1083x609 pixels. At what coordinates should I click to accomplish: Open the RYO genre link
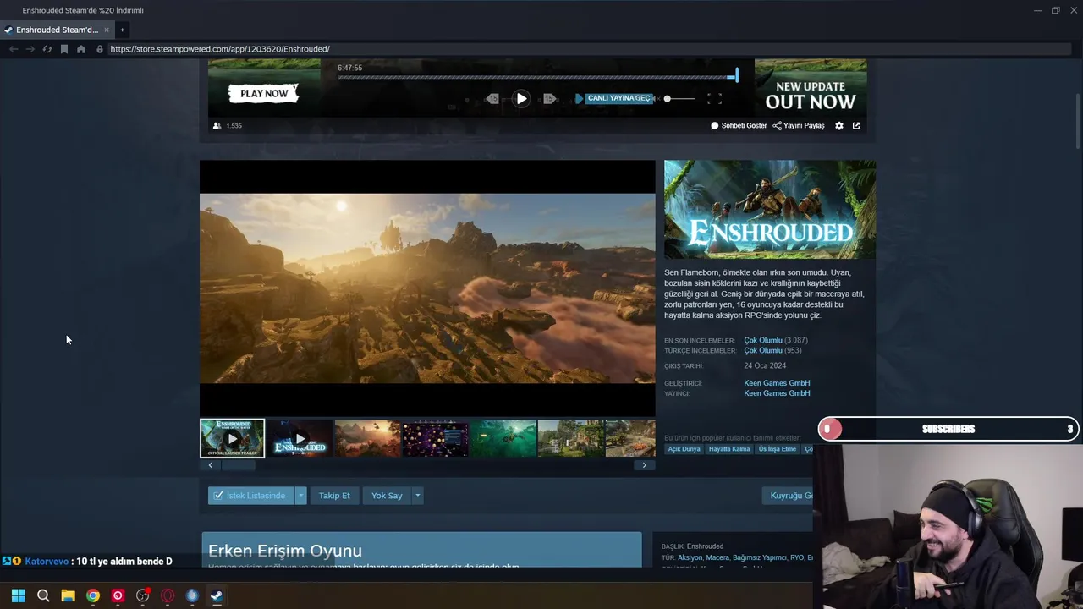pyautogui.click(x=797, y=557)
